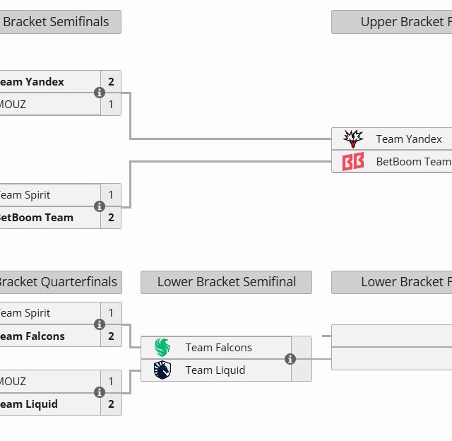Click the BetBoom Team logo icon
The height and width of the screenshot is (441, 452).
coord(353,162)
